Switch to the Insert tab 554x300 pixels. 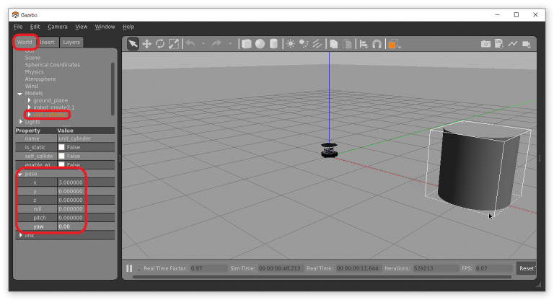tap(47, 42)
